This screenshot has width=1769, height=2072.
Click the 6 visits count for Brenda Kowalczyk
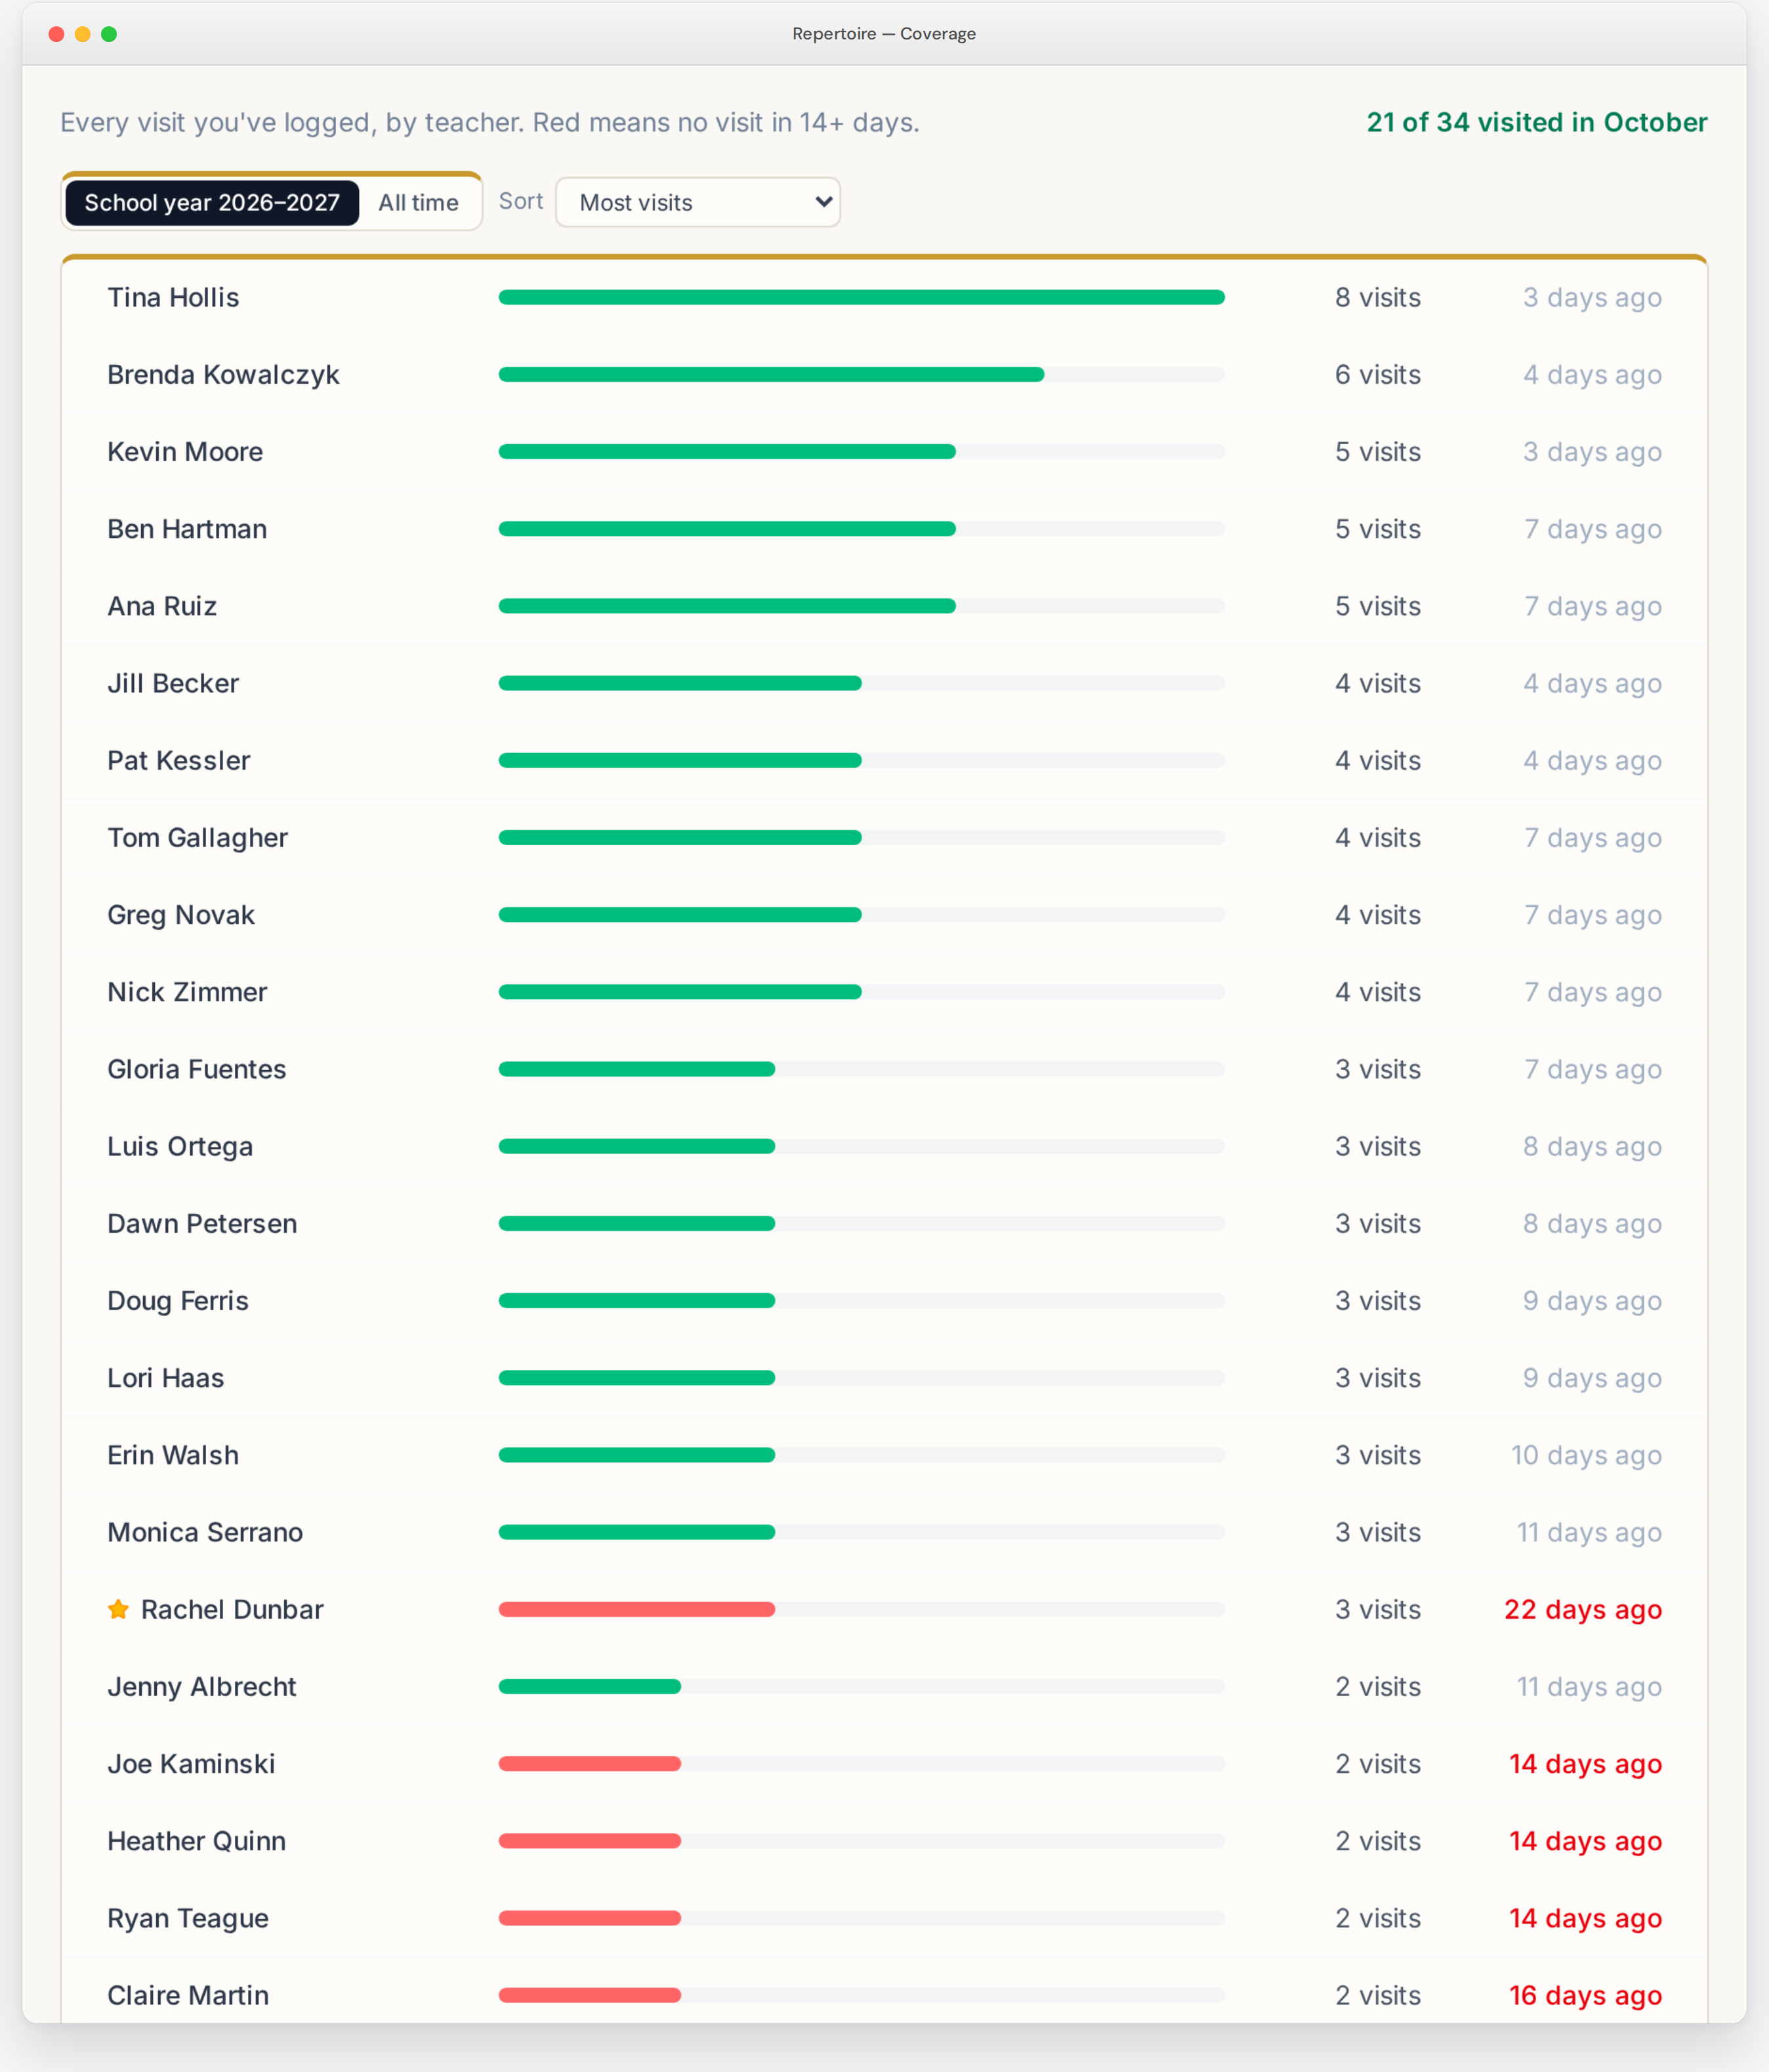tap(1378, 375)
